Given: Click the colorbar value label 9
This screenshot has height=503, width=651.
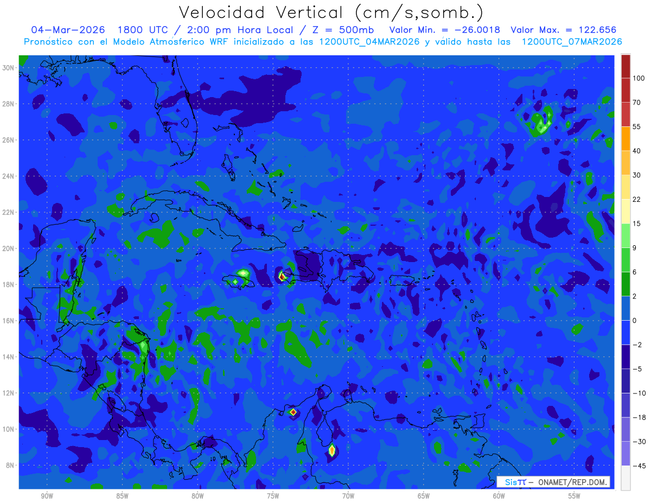Looking at the screenshot, I should pos(635,248).
